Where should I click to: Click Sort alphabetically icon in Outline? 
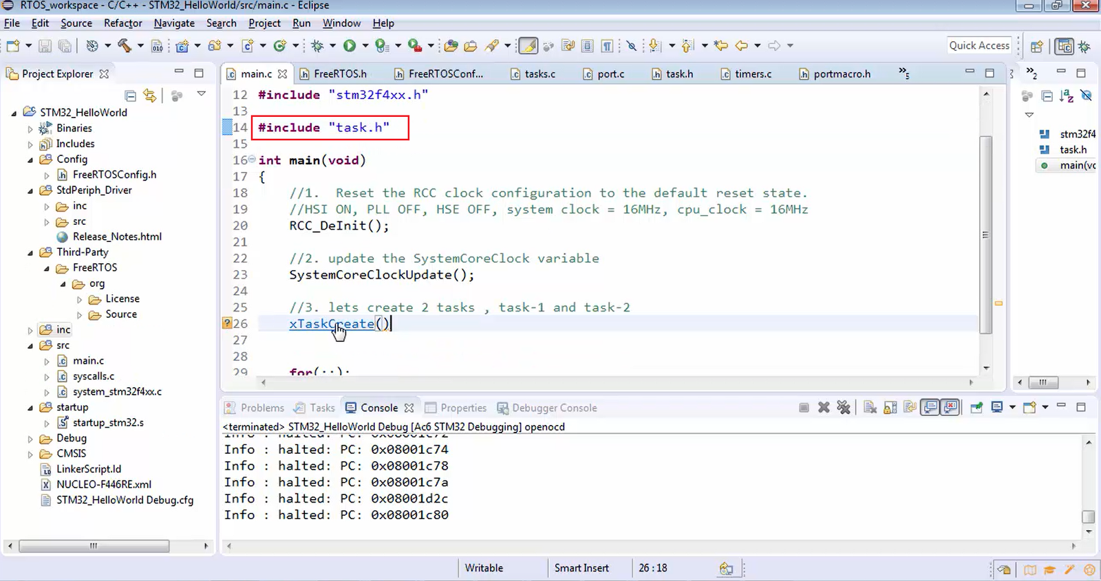coord(1067,96)
